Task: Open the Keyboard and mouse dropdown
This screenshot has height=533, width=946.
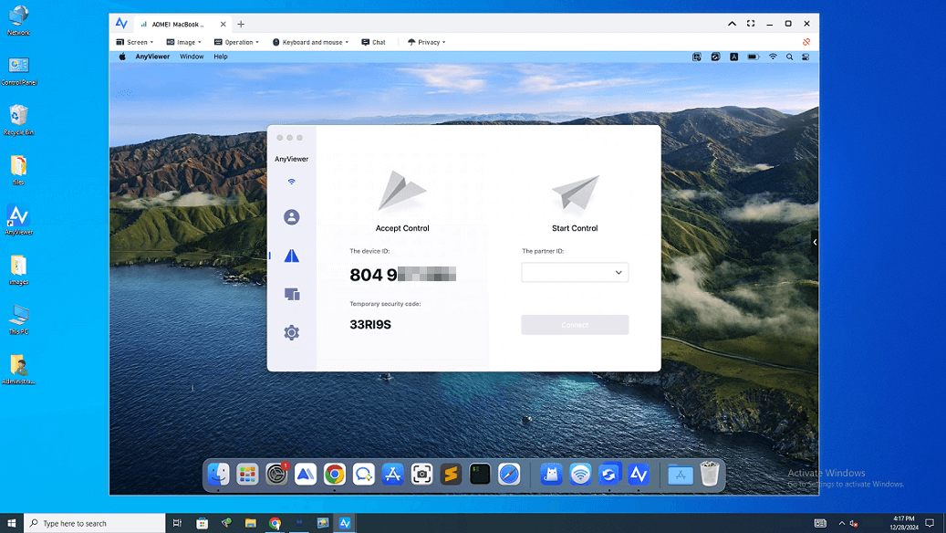Action: [310, 42]
